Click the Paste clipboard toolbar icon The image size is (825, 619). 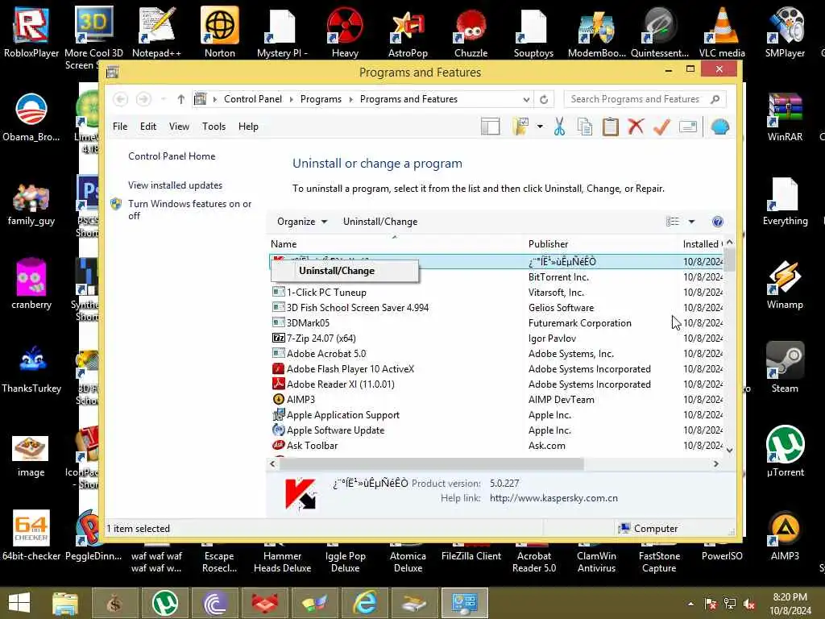coord(611,127)
